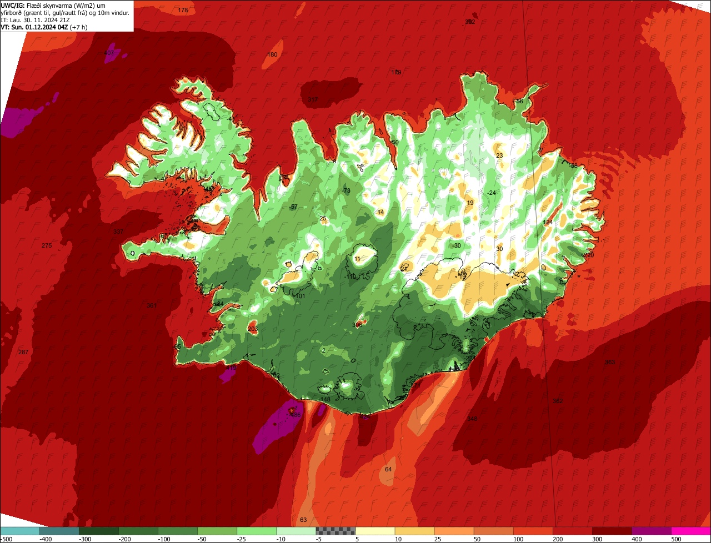The image size is (711, 543).
Task: Select the -100 to -50 green legend swatch
Action: coord(178,531)
